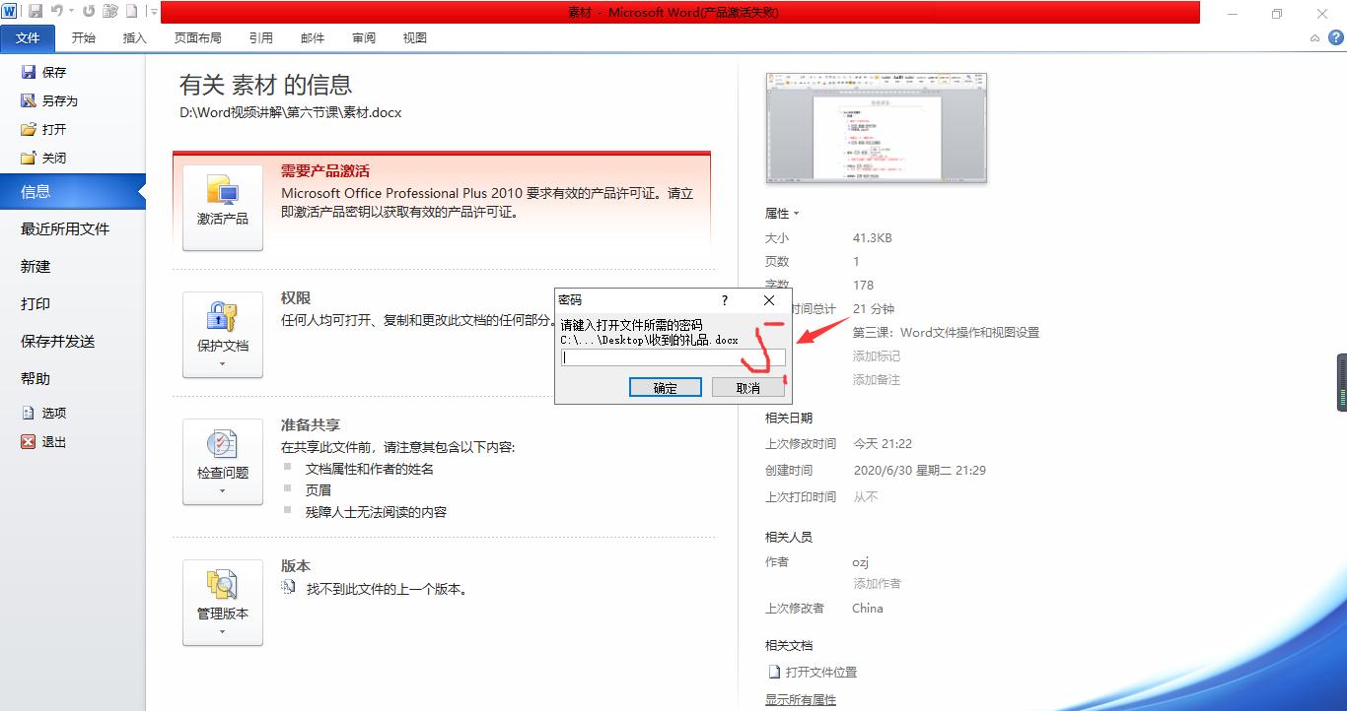Collapse the ribbon with the chevron icon
This screenshot has width=1347, height=711.
(1314, 37)
